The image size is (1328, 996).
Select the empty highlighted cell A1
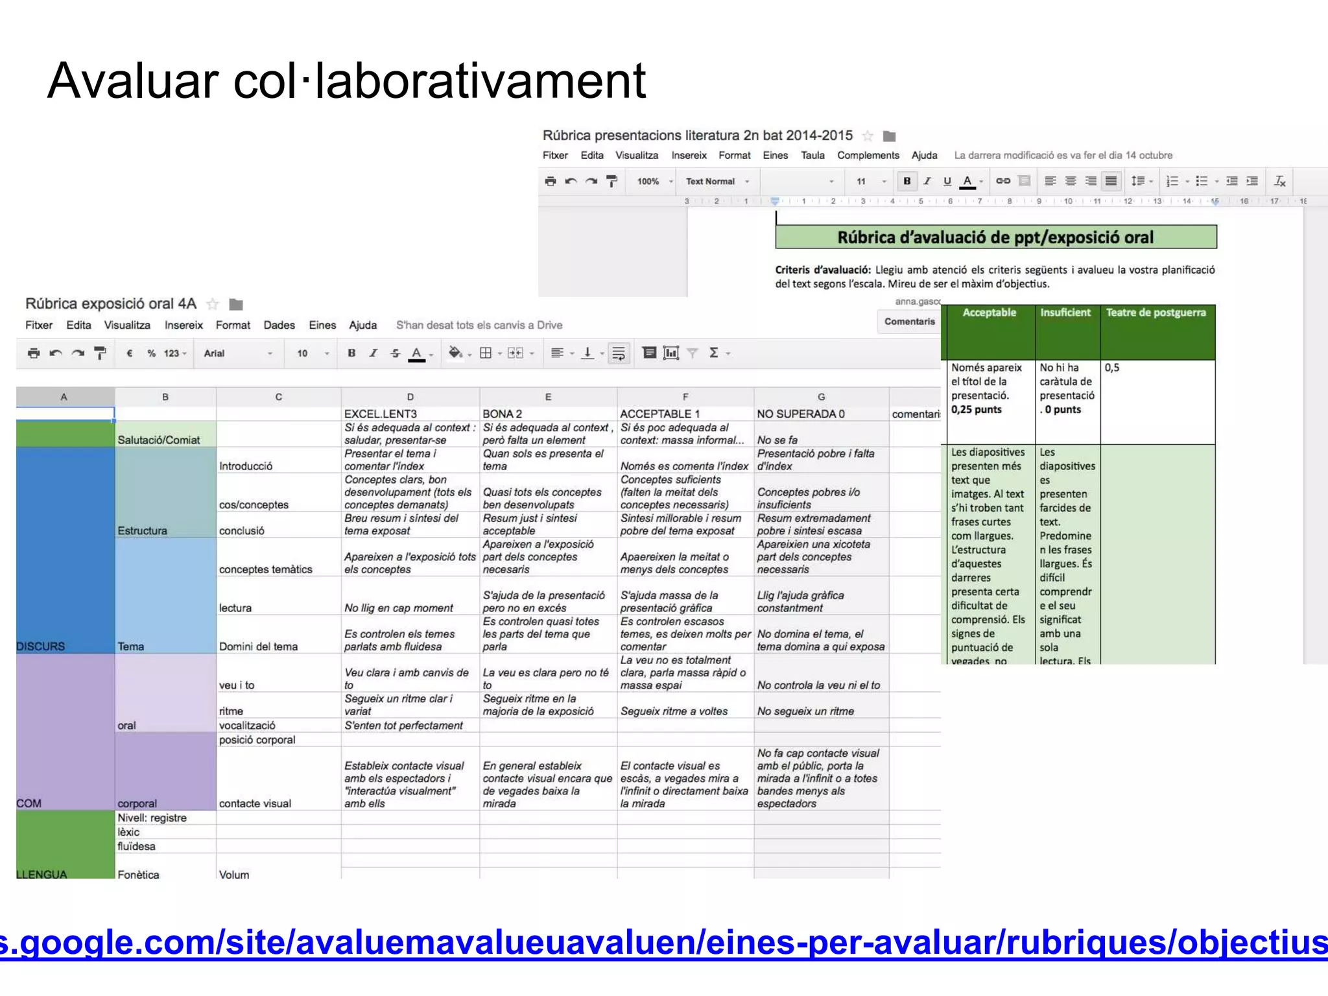click(x=65, y=414)
